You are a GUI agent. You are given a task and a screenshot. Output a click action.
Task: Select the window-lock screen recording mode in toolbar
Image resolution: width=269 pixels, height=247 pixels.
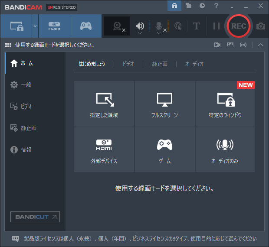[16, 26]
